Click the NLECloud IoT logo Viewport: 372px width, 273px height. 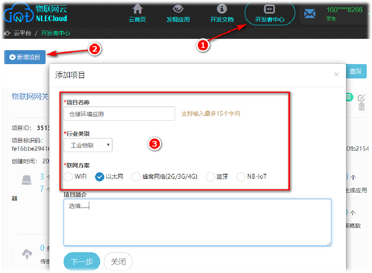(x=35, y=13)
